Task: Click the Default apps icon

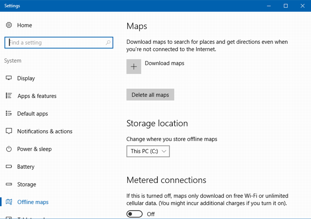Action: pos(9,113)
